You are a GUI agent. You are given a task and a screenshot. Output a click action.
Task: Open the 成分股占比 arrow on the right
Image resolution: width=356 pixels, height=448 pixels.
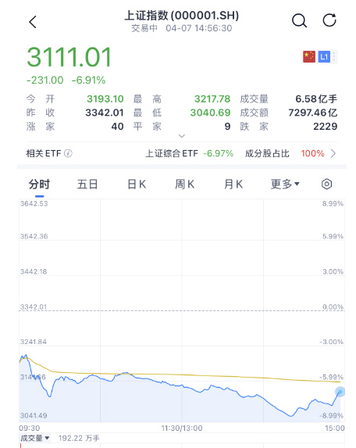coord(333,154)
